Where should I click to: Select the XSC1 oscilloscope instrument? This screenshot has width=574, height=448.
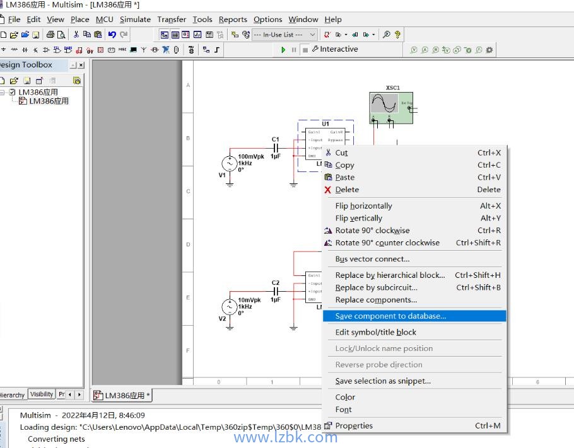(x=391, y=108)
